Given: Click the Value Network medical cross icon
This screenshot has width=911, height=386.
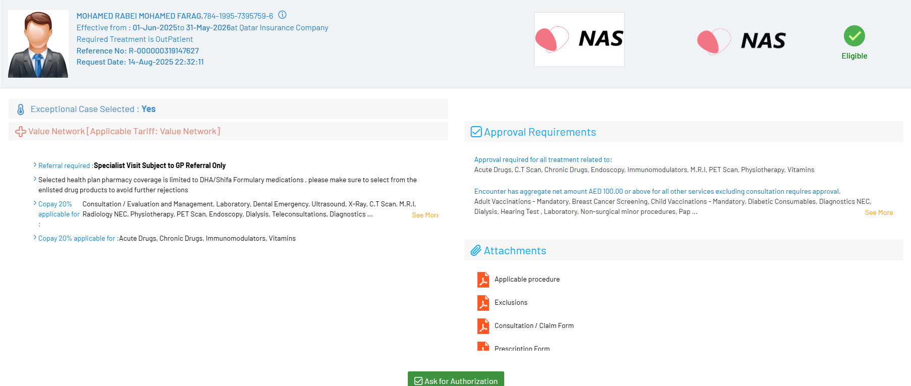Looking at the screenshot, I should pyautogui.click(x=21, y=132).
